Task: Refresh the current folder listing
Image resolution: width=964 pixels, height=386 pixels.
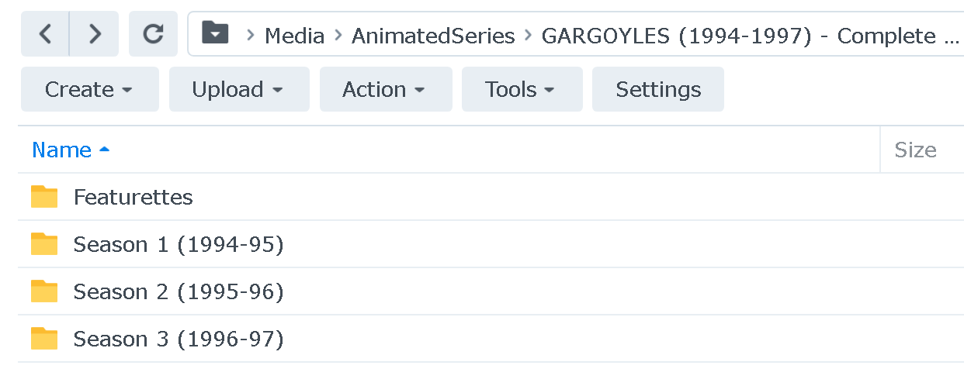Action: coord(154,34)
